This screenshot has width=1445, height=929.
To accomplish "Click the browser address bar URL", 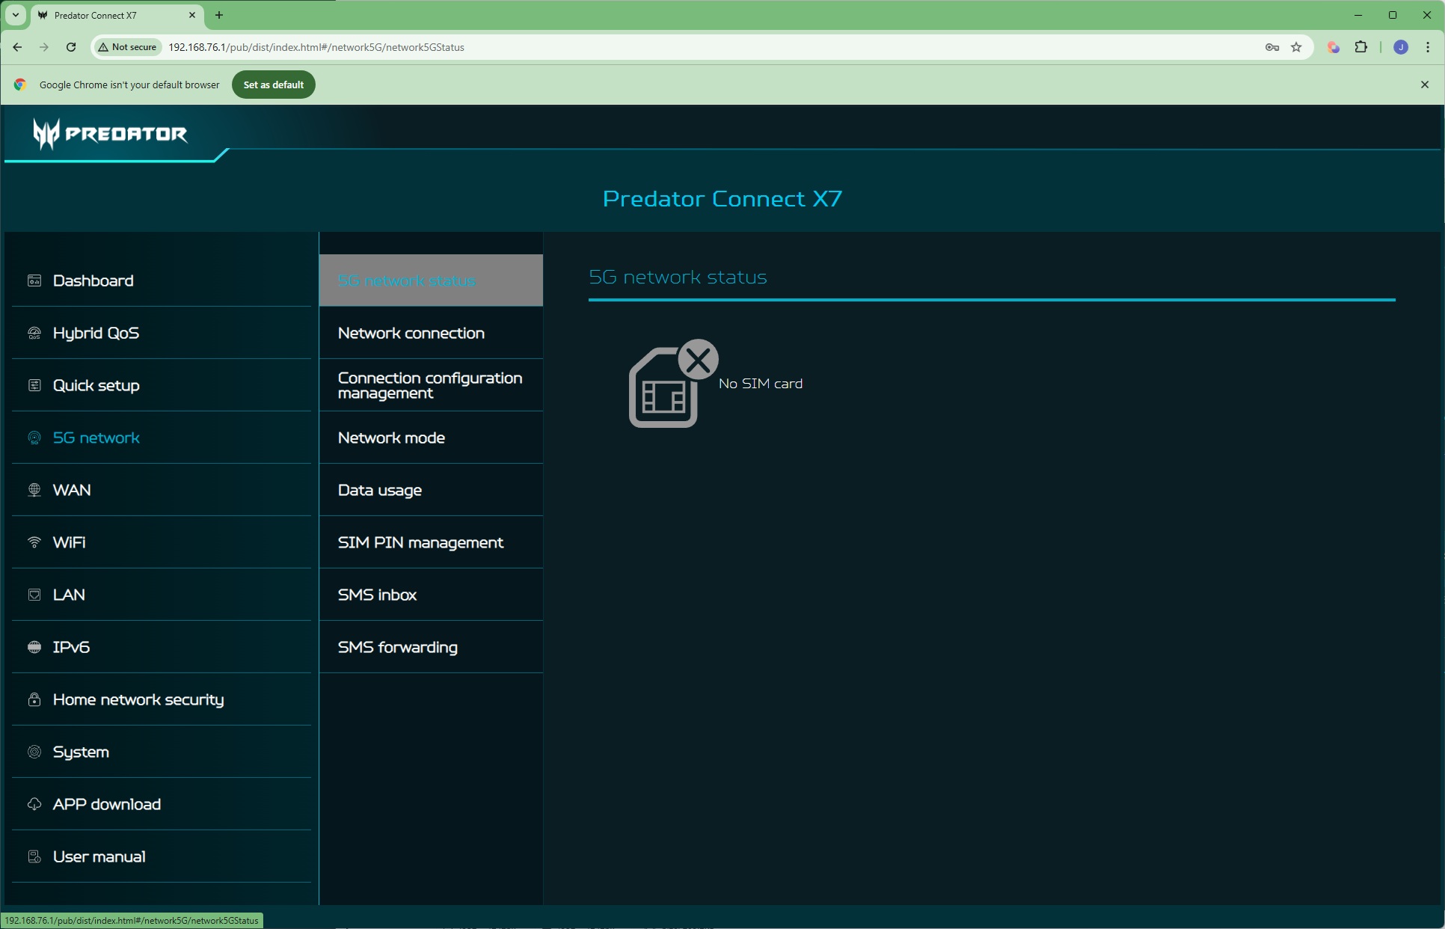I will coord(316,47).
